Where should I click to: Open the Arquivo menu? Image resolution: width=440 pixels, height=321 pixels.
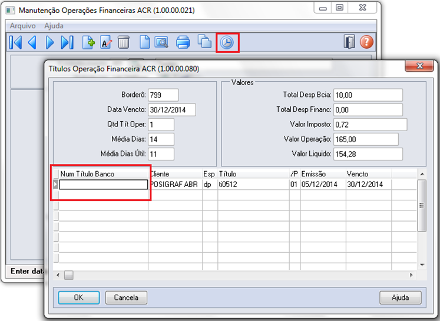point(23,26)
